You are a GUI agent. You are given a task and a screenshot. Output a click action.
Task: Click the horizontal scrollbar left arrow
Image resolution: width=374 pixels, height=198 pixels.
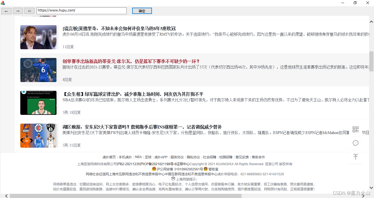pos(7,196)
